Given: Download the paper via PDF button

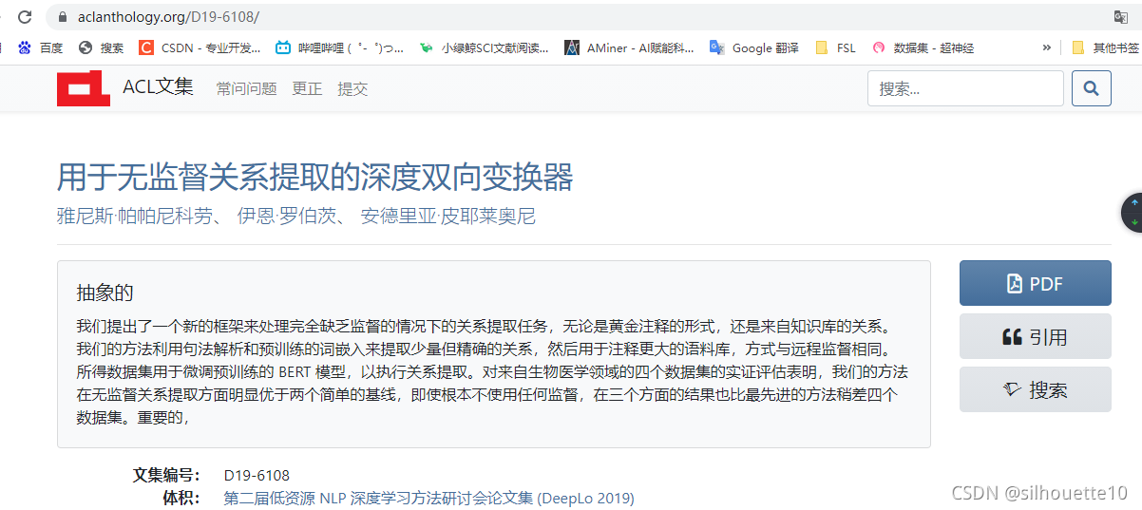Looking at the screenshot, I should 1035,283.
